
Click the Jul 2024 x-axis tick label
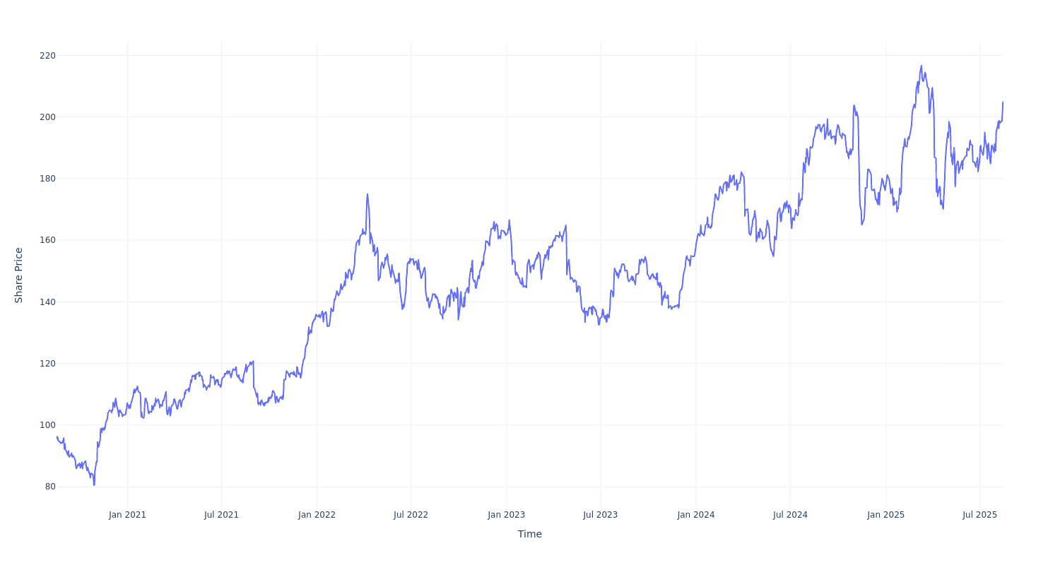coord(790,515)
